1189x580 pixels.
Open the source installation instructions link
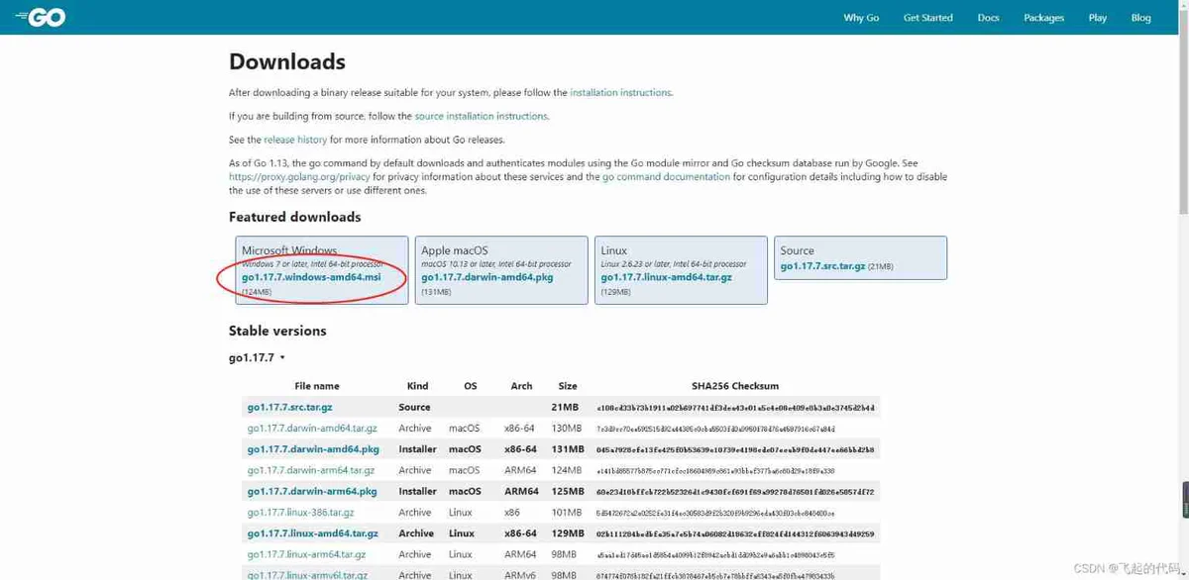point(481,117)
